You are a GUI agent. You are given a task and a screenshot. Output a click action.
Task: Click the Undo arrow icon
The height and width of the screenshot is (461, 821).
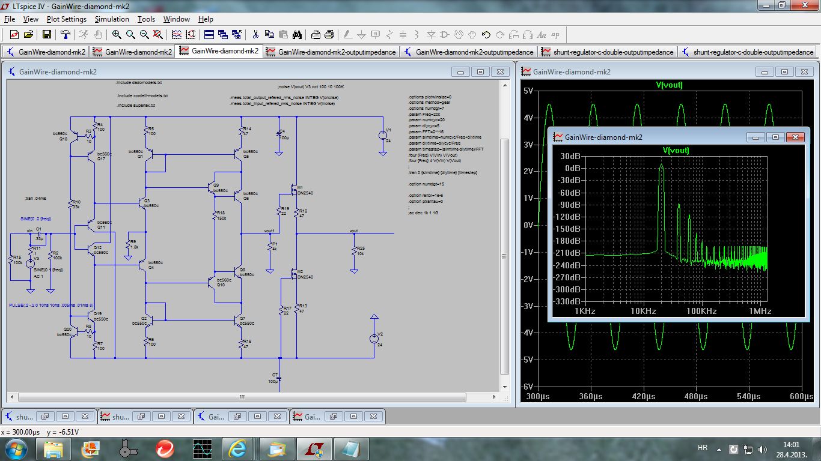486,35
